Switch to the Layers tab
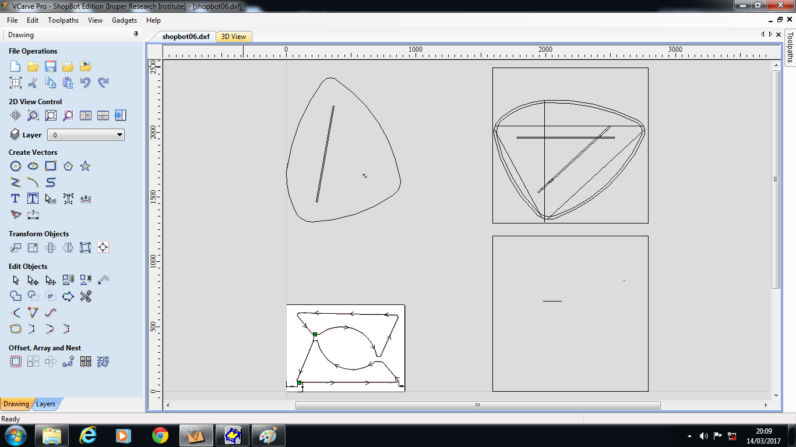The image size is (796, 447). pos(45,404)
